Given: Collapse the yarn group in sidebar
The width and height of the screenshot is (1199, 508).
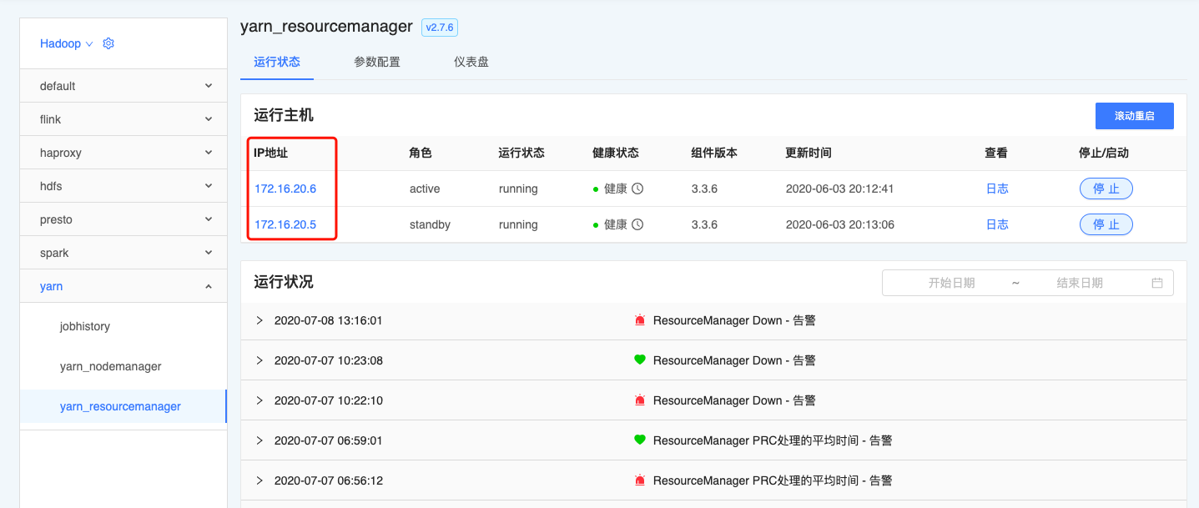Looking at the screenshot, I should 208,286.
